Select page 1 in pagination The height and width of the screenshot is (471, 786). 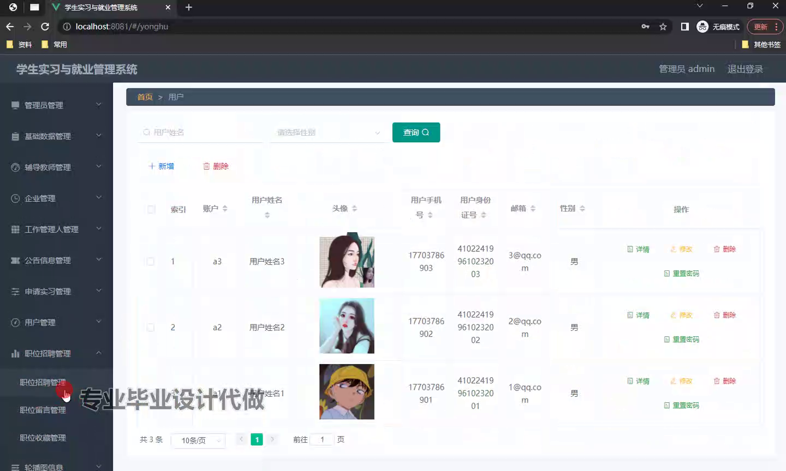pyautogui.click(x=257, y=439)
